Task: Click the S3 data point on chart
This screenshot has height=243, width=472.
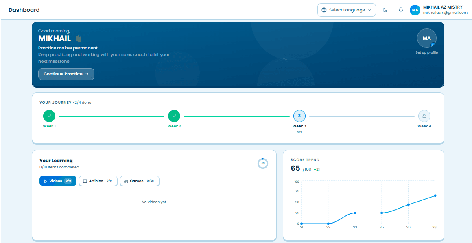Action: (355, 213)
